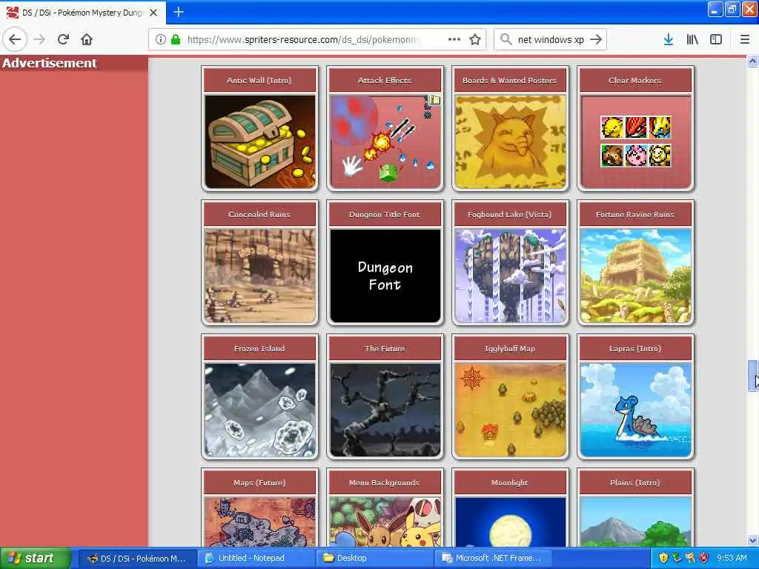
Task: Click into the 'net windows xp' search box
Action: pos(551,40)
